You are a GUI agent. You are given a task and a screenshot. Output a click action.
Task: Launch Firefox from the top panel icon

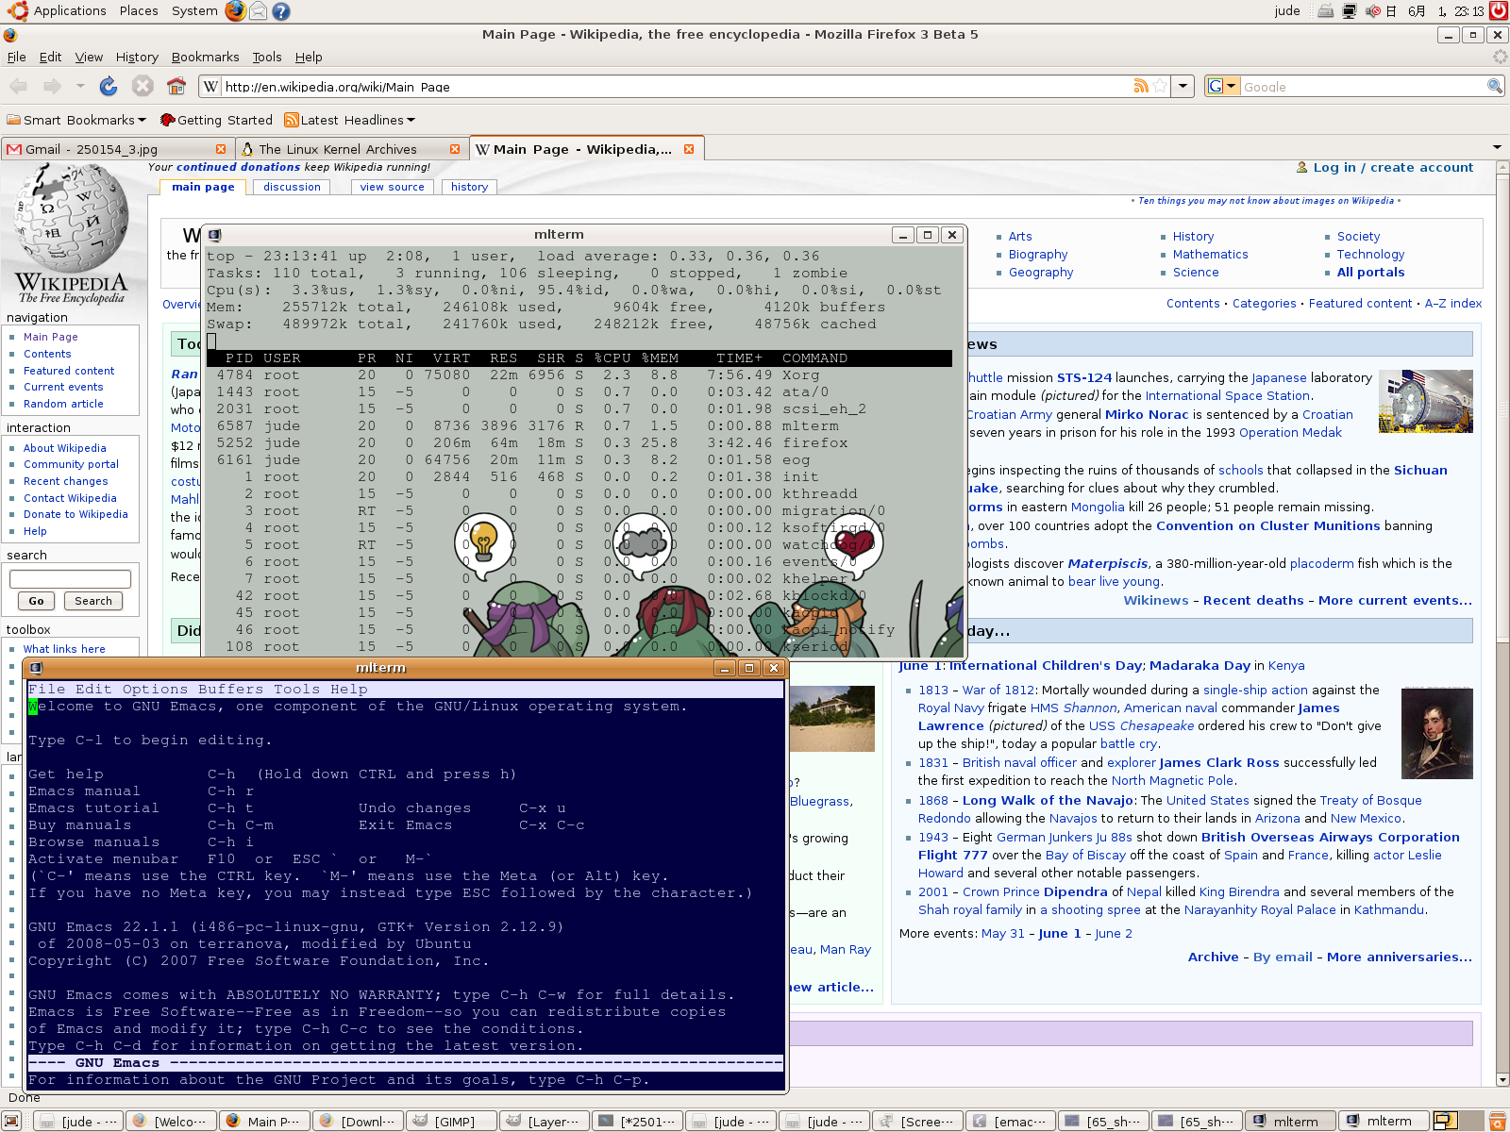[236, 10]
